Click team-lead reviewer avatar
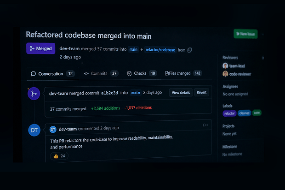 click(225, 65)
